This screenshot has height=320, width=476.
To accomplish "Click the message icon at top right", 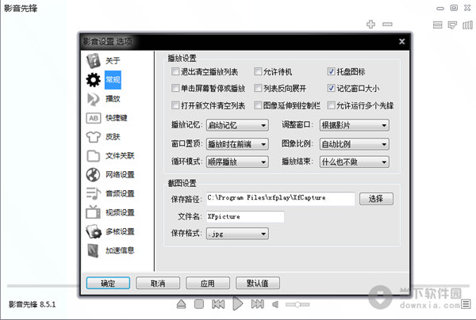I will pos(452,25).
